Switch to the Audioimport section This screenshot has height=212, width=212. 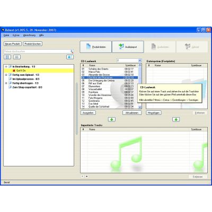[x=128, y=47]
